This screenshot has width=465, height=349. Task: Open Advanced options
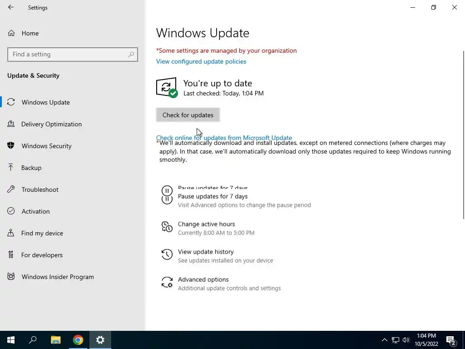coord(203,279)
